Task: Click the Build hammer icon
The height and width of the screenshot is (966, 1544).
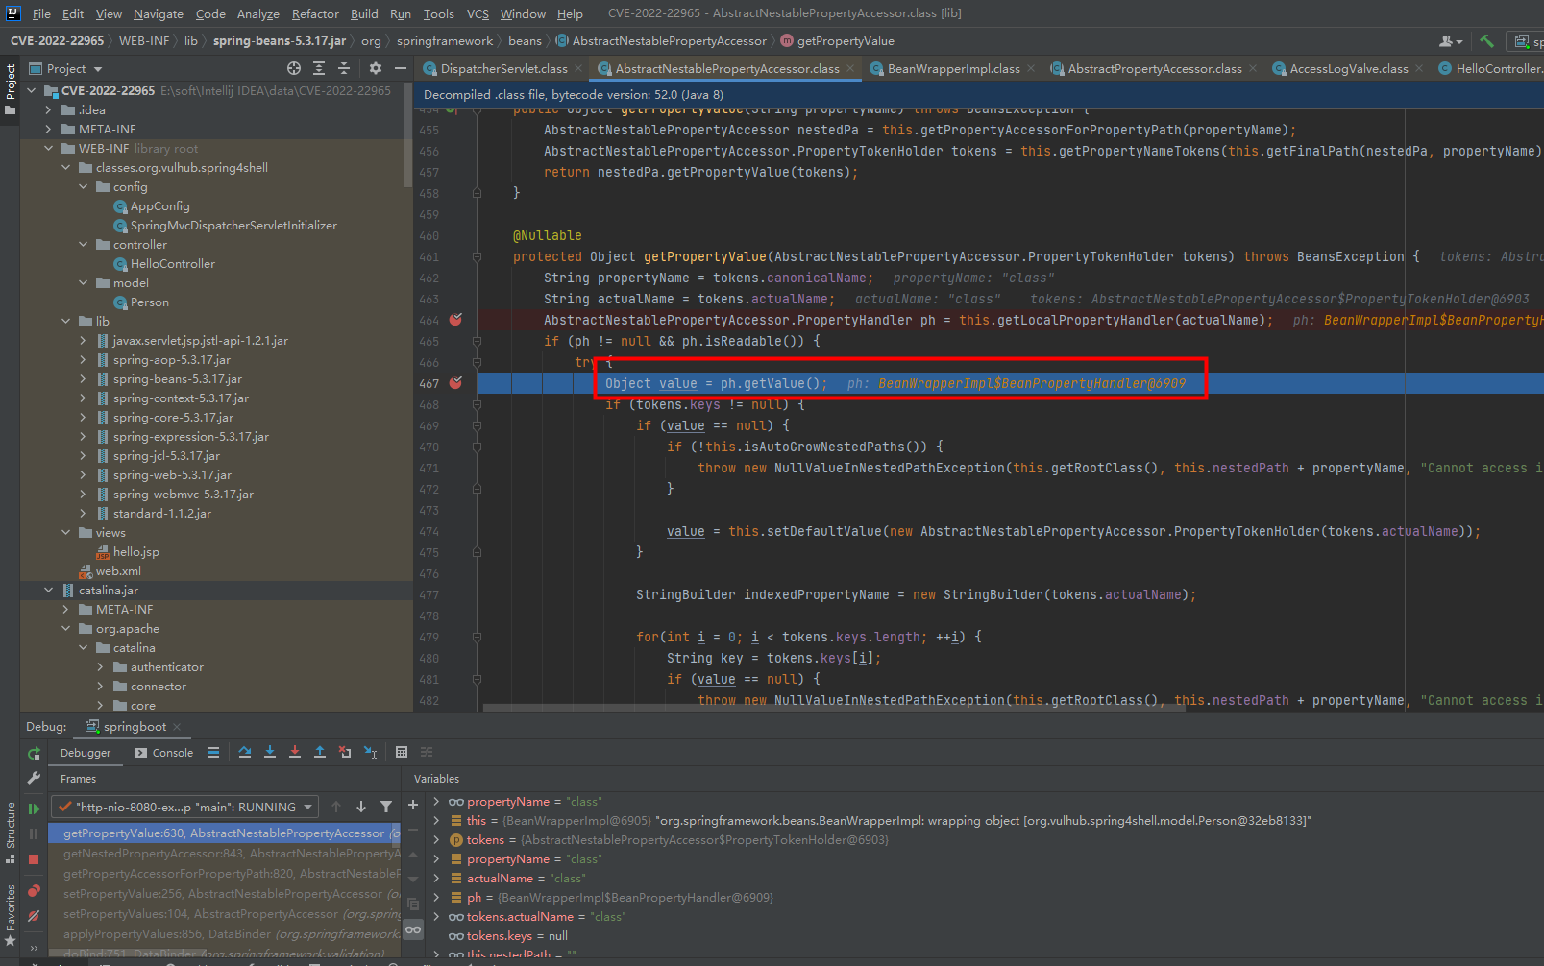Action: 1486,41
